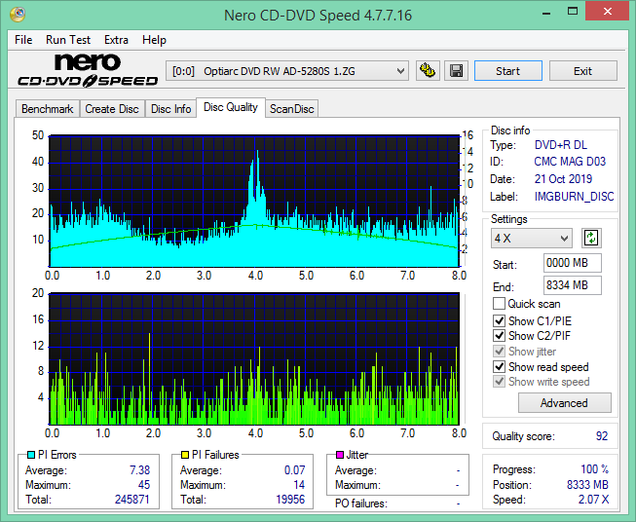
Task: Click the floppy disk save icon
Action: tap(457, 71)
